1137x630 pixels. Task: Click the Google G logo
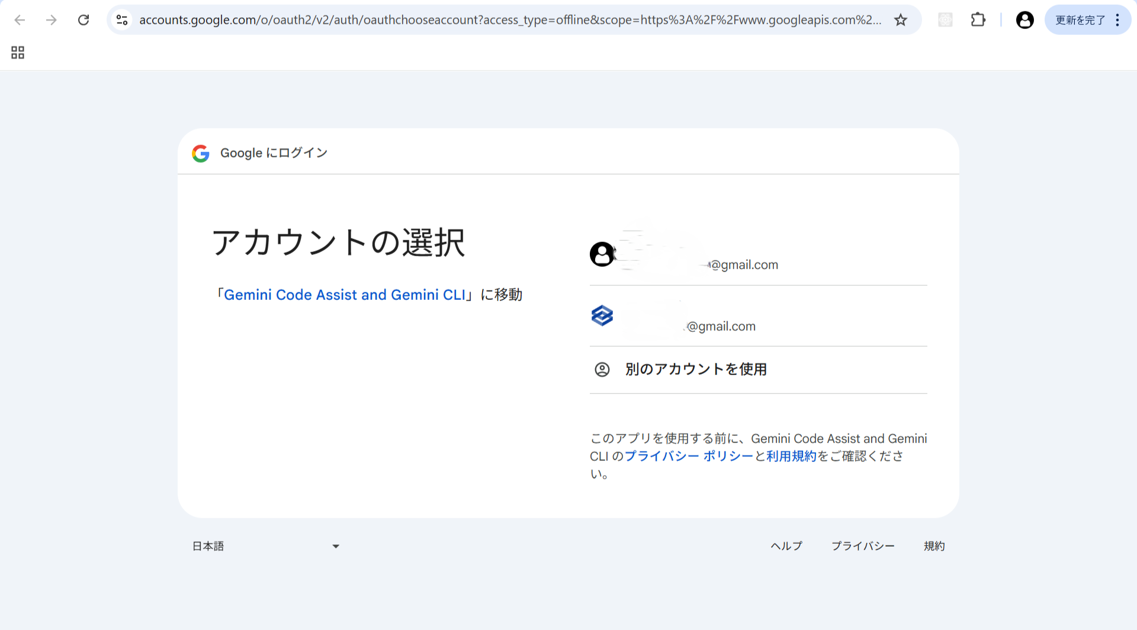[x=201, y=153]
